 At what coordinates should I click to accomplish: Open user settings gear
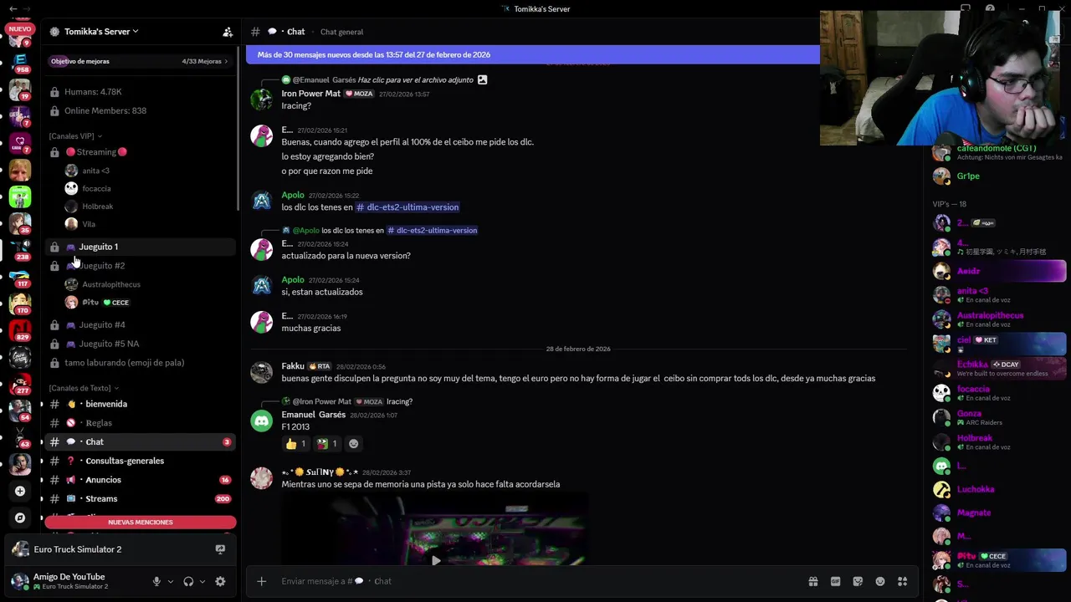[x=220, y=581]
